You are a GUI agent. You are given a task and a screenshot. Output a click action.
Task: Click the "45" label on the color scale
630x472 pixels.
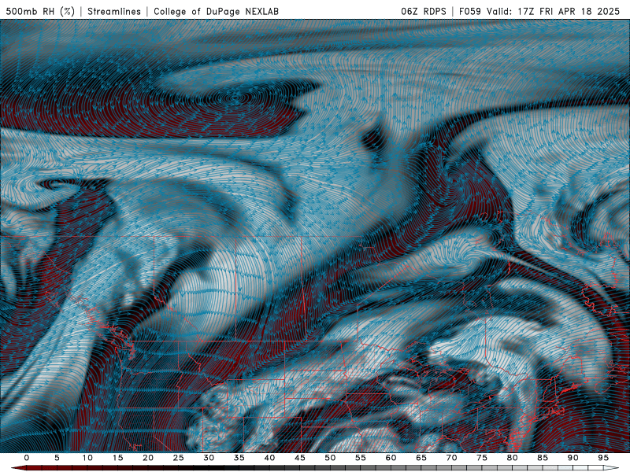click(x=300, y=458)
